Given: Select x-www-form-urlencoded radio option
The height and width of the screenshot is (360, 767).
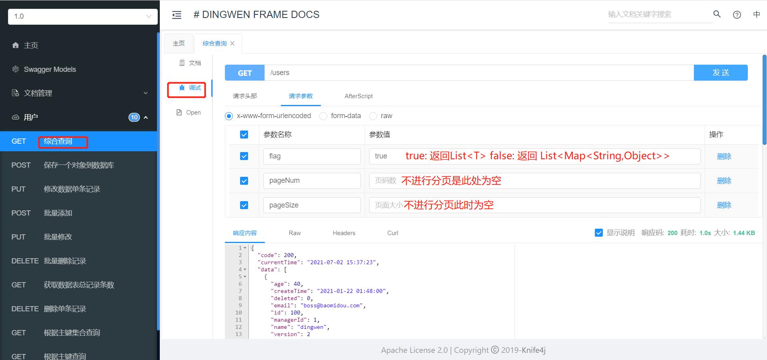Looking at the screenshot, I should tap(229, 116).
